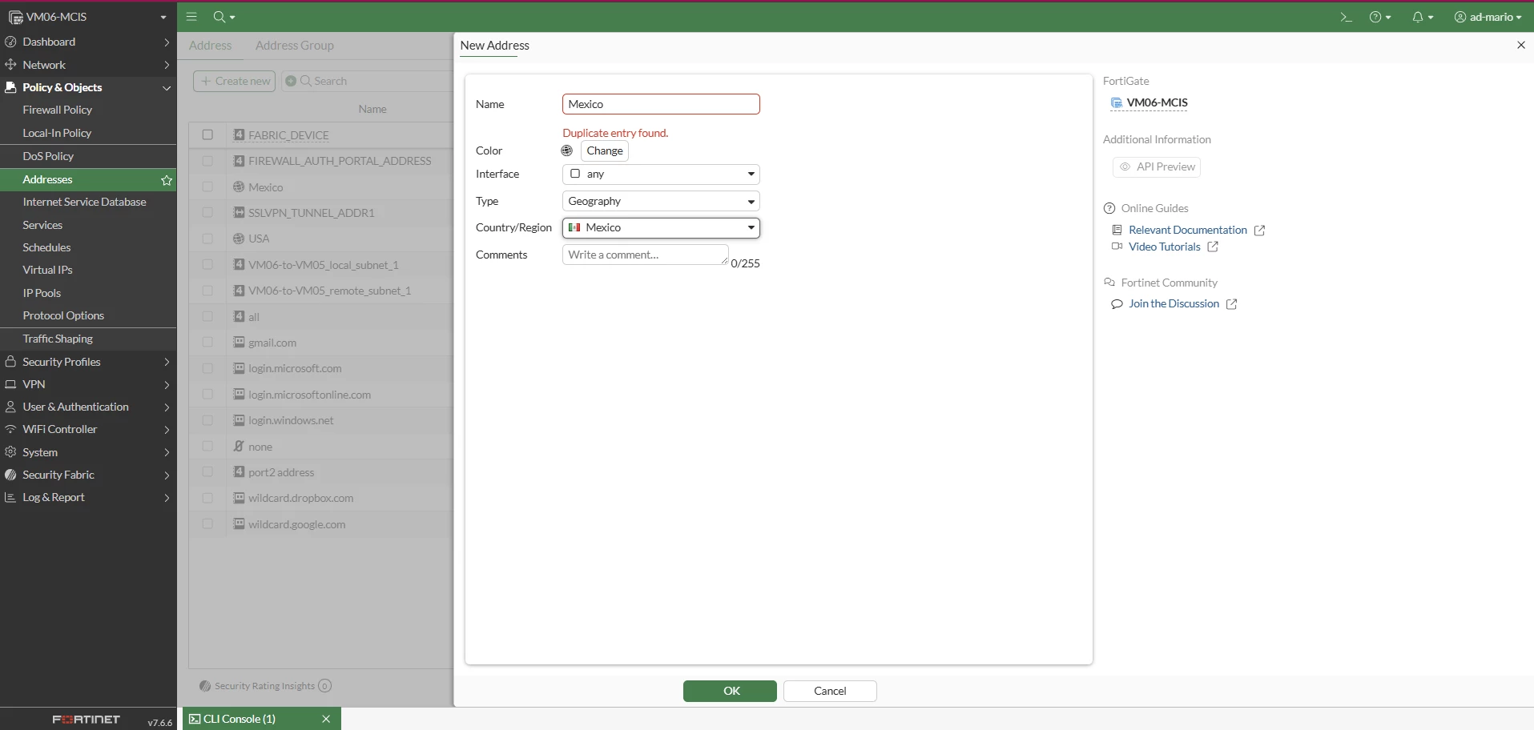1534x730 pixels.
Task: Toggle the sidebar hamburger menu icon
Action: [x=191, y=16]
